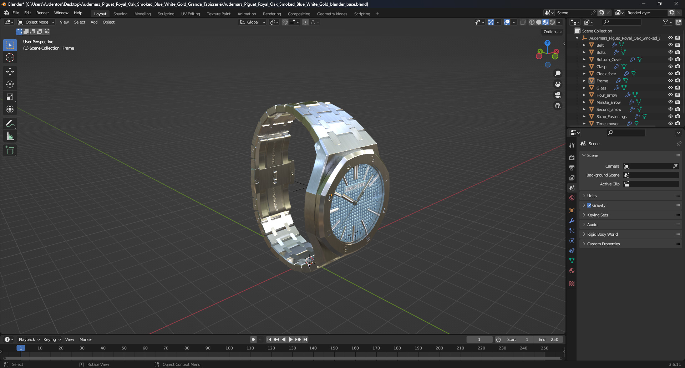Enable the Gravity checkbox
This screenshot has width=685, height=368.
coord(589,205)
